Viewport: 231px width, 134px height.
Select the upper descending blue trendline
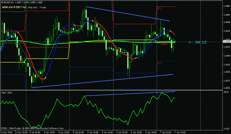[128, 14]
